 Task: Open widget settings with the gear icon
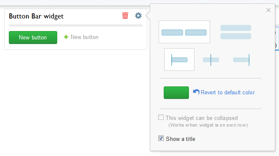tap(138, 16)
